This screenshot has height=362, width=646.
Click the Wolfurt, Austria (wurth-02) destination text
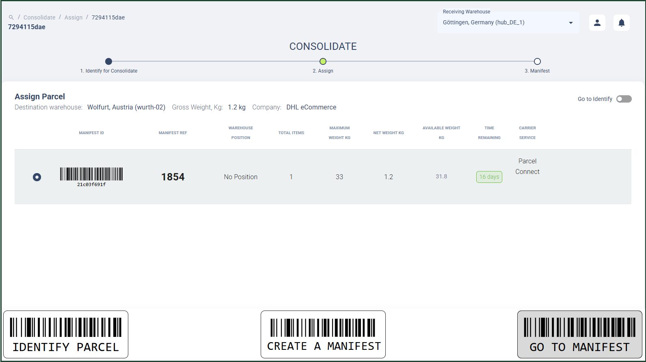pos(126,107)
